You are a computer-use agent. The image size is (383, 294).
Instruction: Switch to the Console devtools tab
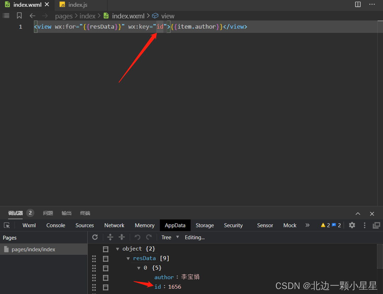[x=56, y=225]
